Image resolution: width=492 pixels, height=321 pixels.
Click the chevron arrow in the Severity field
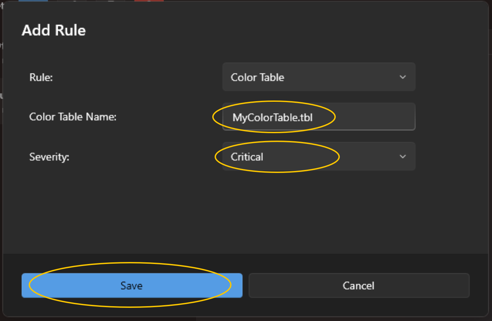tap(403, 157)
